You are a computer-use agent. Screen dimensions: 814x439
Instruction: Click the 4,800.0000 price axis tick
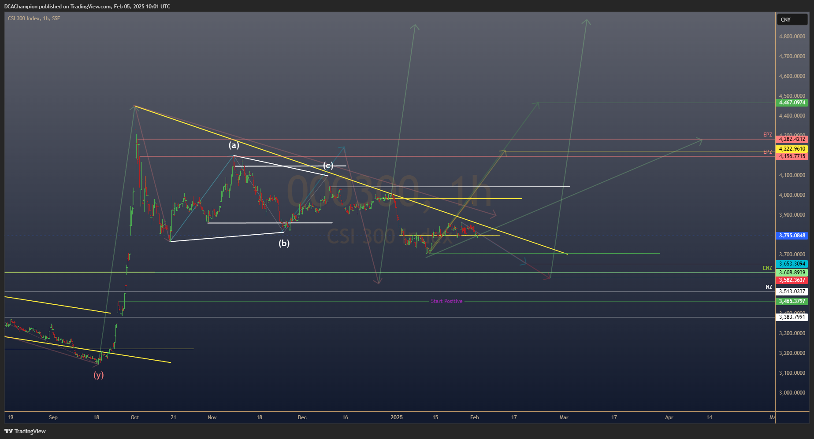point(792,37)
